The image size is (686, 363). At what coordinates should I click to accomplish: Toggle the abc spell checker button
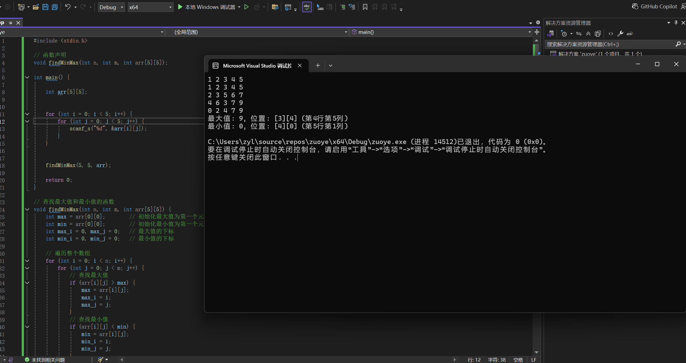click(307, 7)
